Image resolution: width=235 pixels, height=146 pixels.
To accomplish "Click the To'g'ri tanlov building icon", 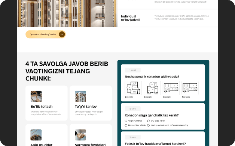I will pos(80,97).
